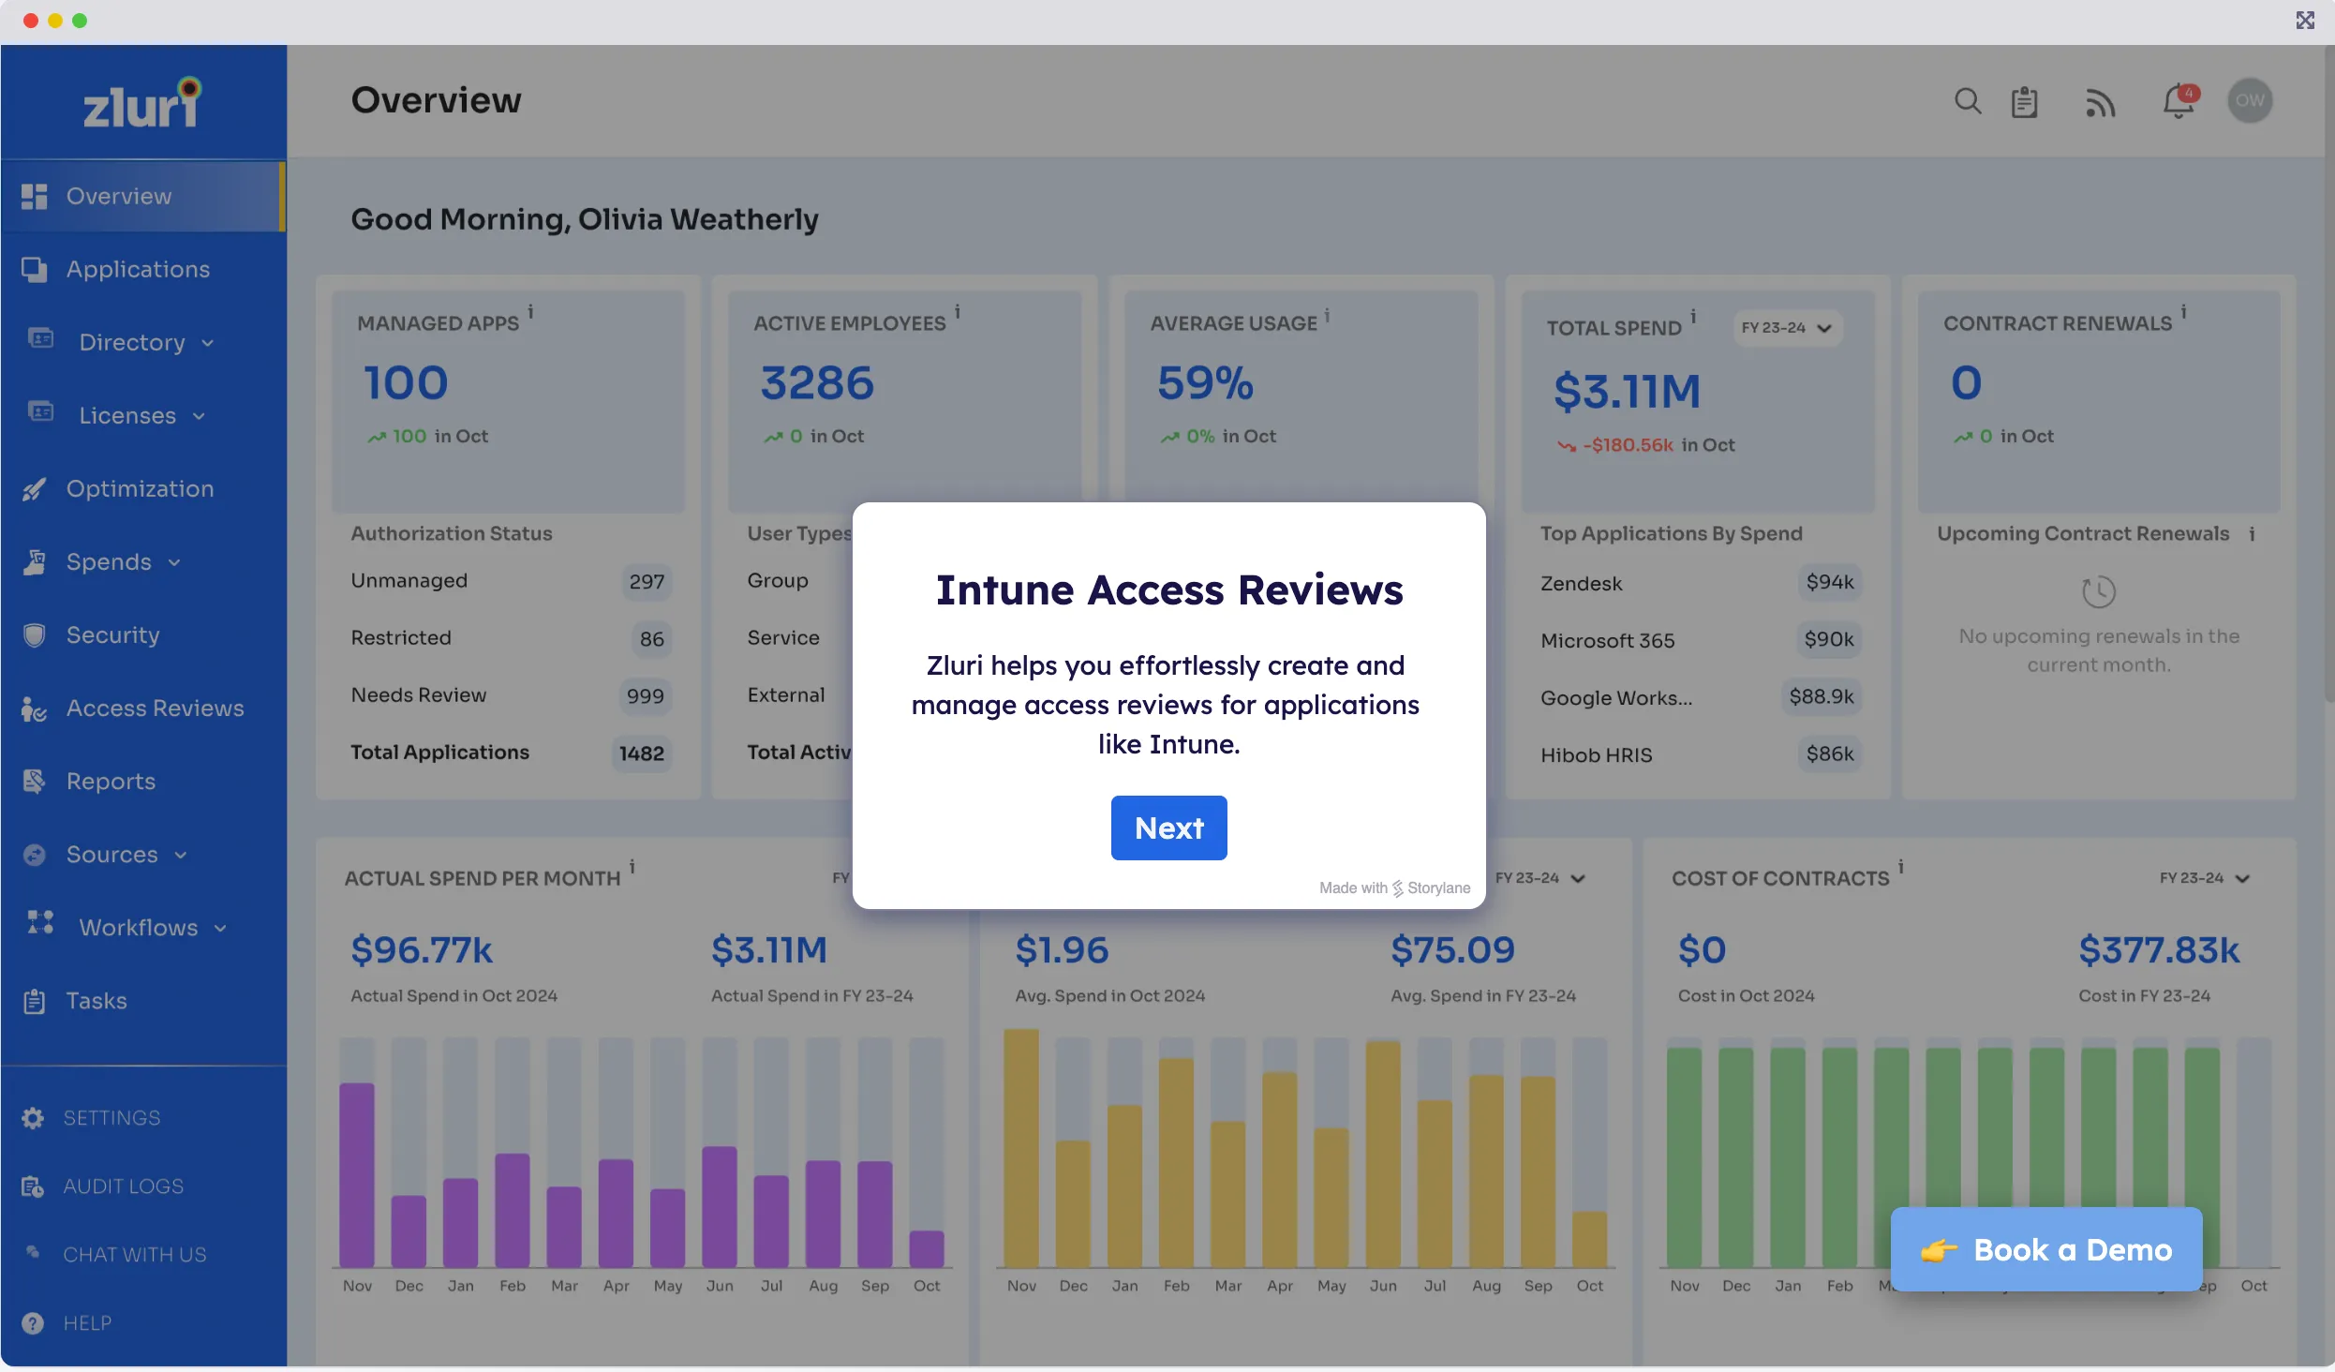This screenshot has height=1372, width=2335.
Task: Open FY 23-24 dropdown above average spend chart
Action: 1540,878
